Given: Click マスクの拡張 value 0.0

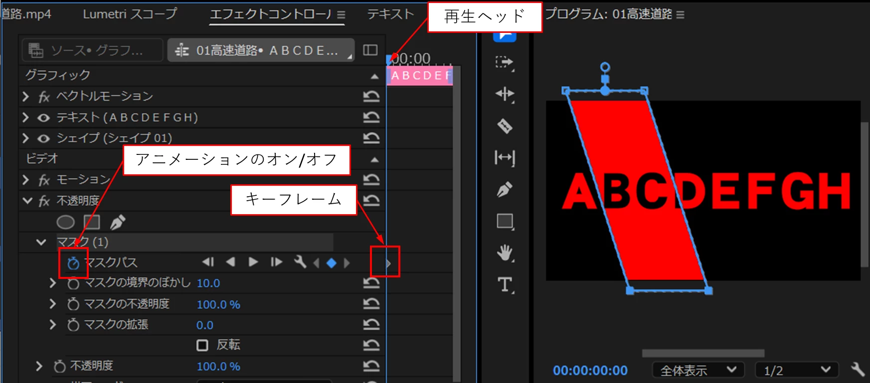Looking at the screenshot, I should pos(205,325).
